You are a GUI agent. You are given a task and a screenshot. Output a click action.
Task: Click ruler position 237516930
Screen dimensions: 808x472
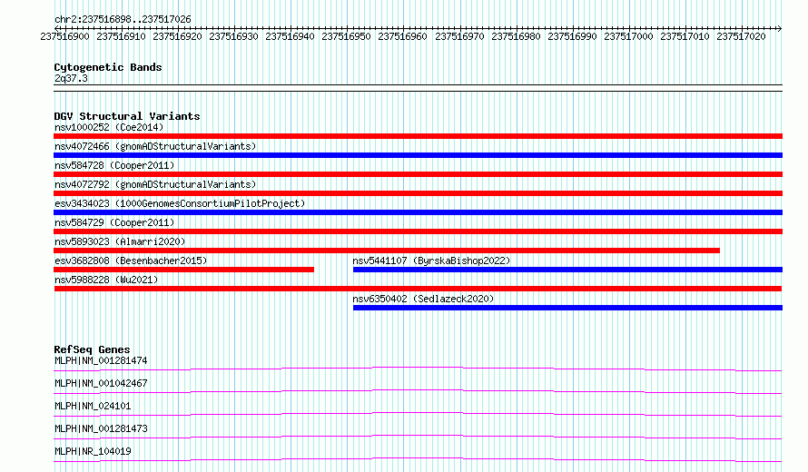pos(233,36)
